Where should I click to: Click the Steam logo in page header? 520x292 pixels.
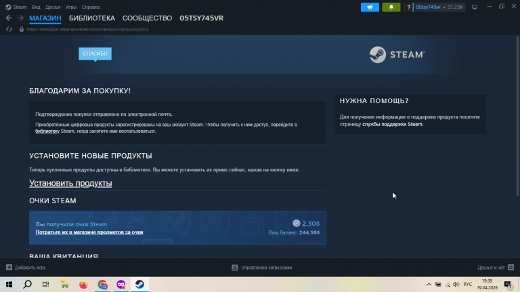click(x=397, y=54)
